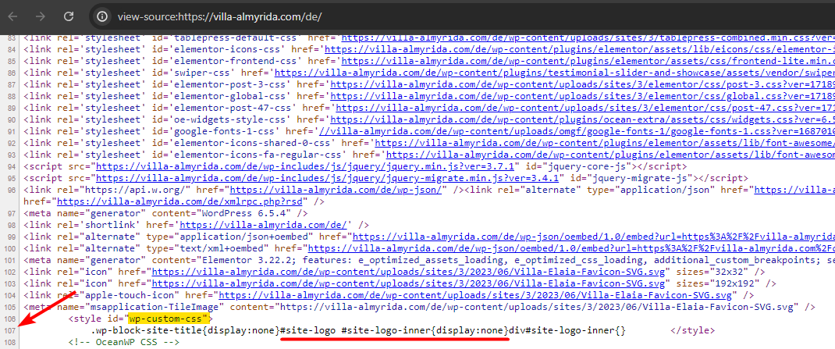Click the TileImage content URL on line 105

click(535, 306)
